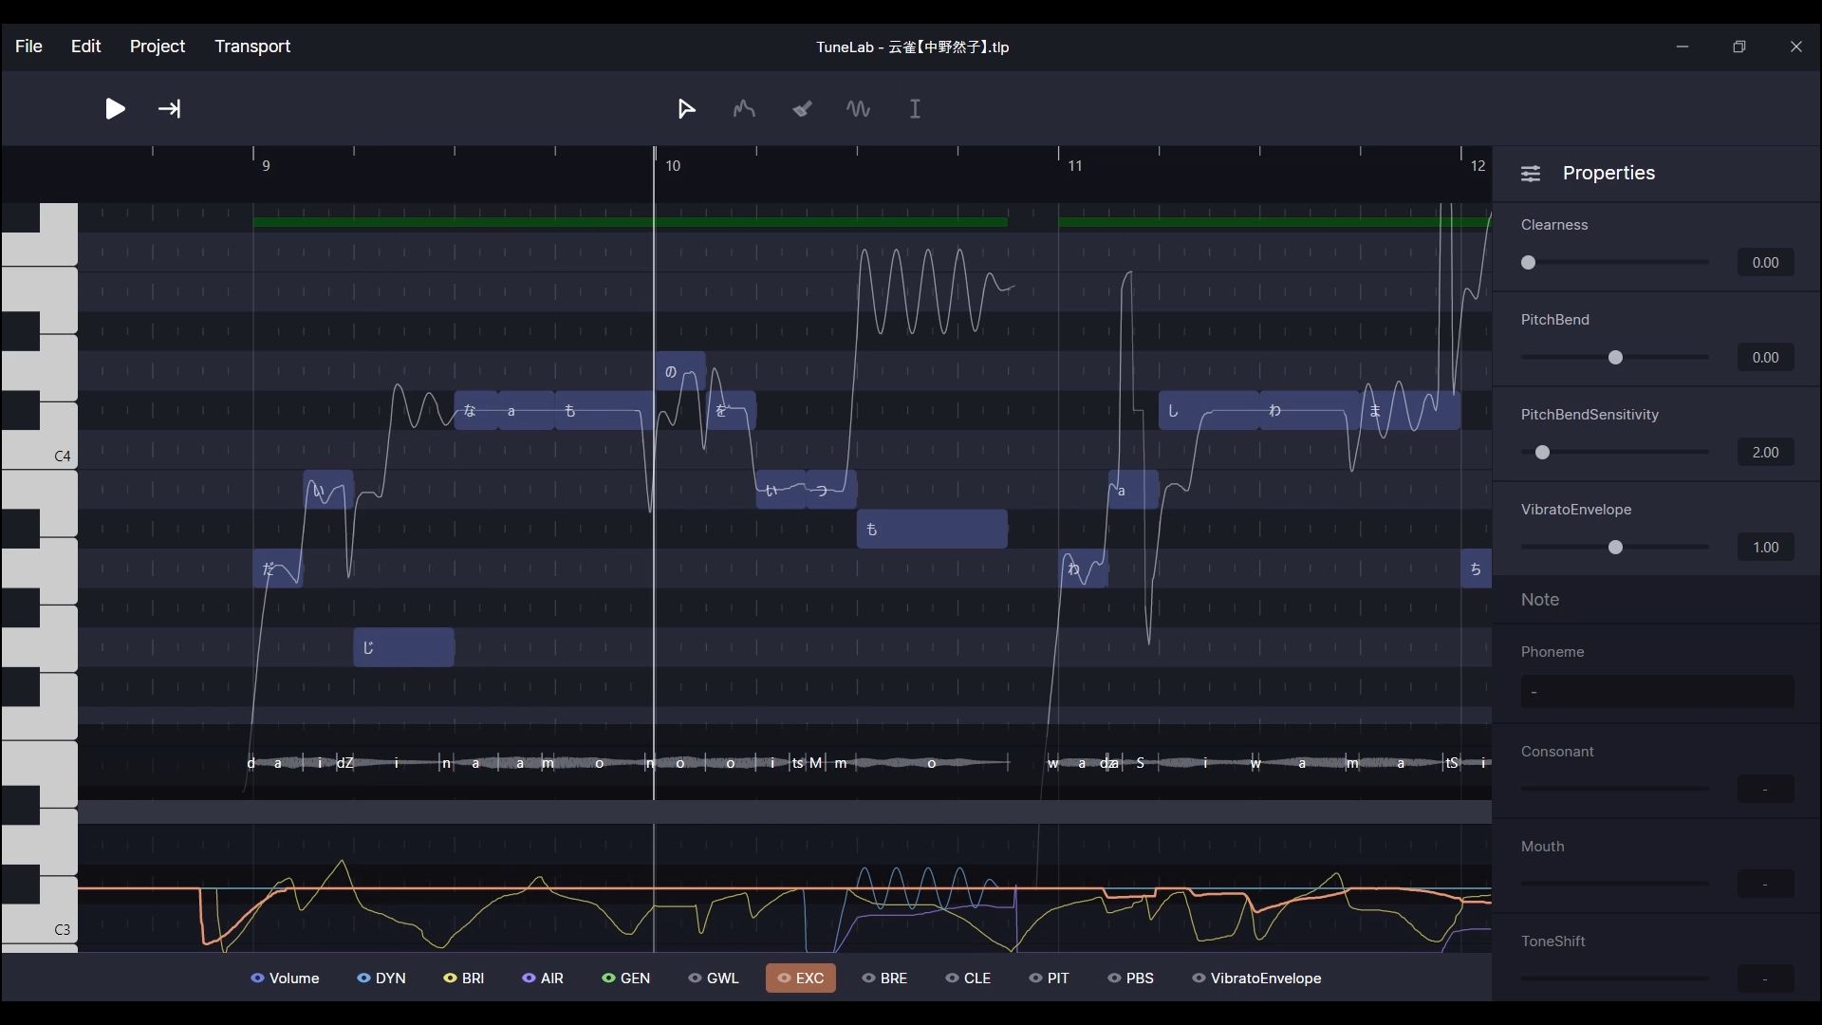Open the Transport menu
The width and height of the screenshot is (1822, 1025).
(x=252, y=47)
